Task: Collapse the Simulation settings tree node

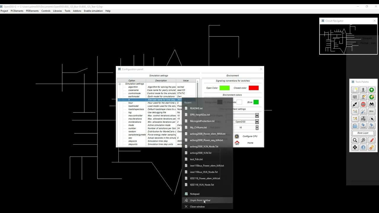Action: pyautogui.click(x=120, y=84)
